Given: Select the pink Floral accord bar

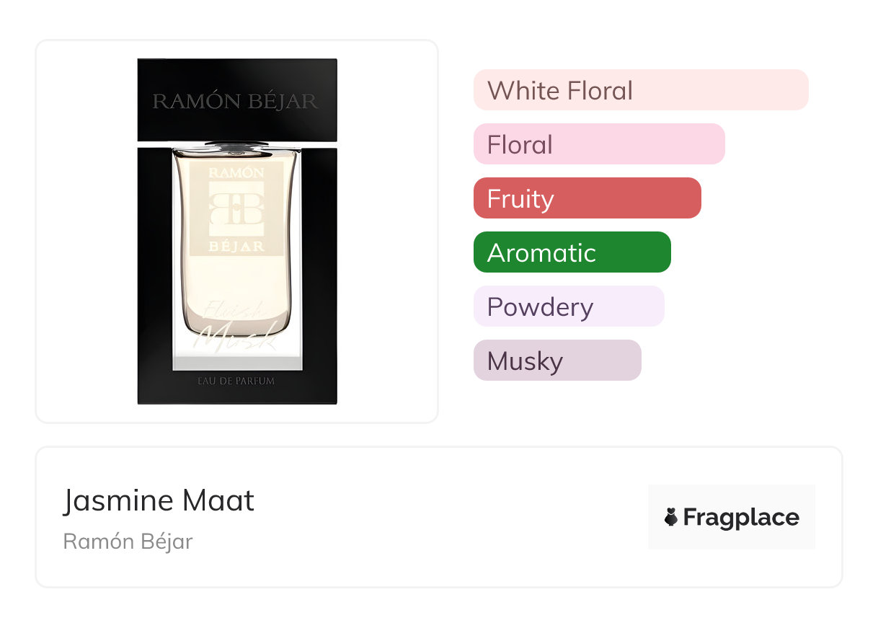Looking at the screenshot, I should pyautogui.click(x=598, y=144).
